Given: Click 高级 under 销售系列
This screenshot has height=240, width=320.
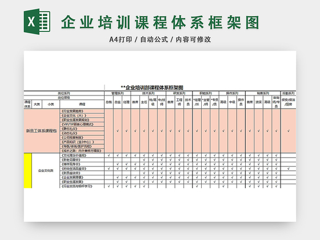Looking at the screenshot, I should coord(267,102).
